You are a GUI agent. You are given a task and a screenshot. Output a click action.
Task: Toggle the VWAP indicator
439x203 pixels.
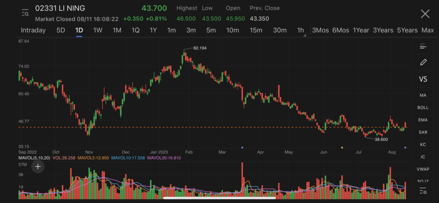click(423, 169)
